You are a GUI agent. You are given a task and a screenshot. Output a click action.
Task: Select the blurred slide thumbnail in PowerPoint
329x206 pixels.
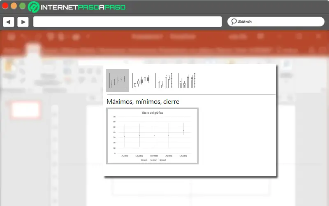pyautogui.click(x=25, y=110)
